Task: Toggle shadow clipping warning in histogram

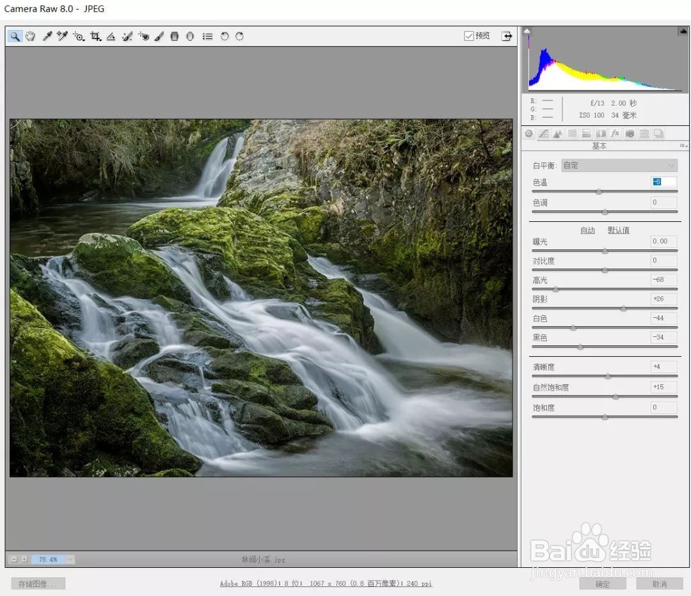Action: pos(527,31)
